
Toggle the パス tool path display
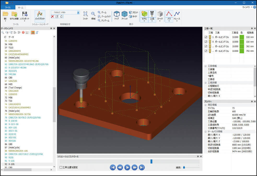(169, 15)
